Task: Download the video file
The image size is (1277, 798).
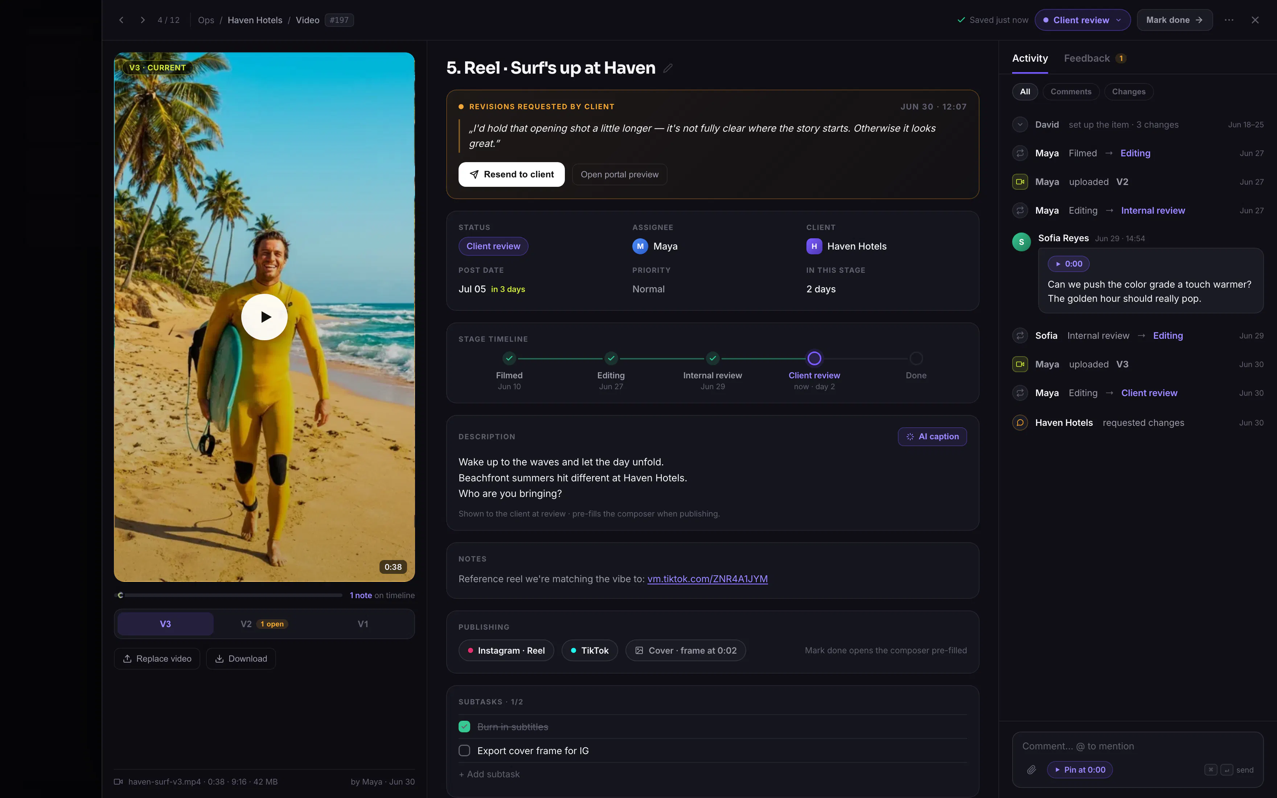Action: click(x=241, y=659)
